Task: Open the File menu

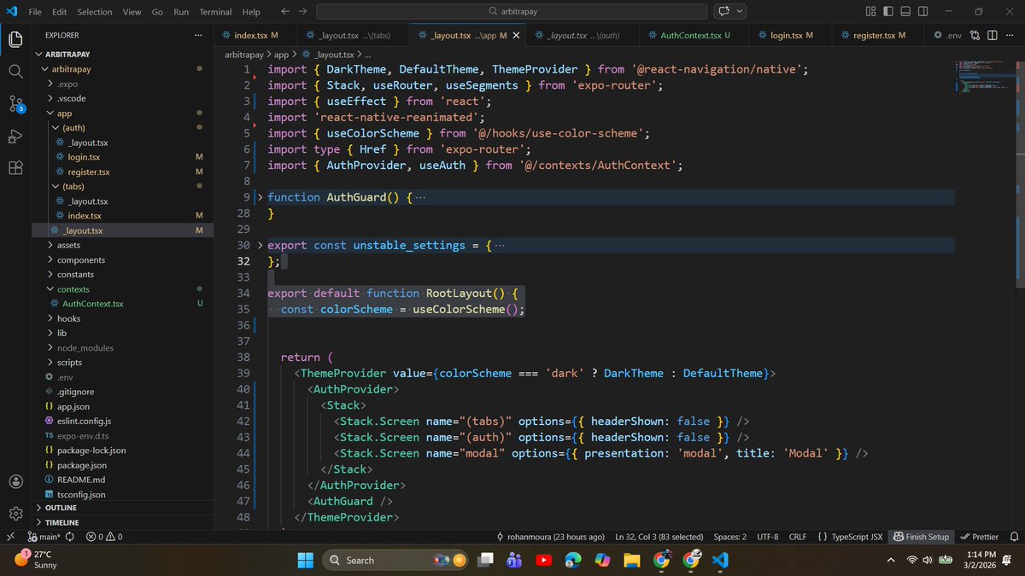Action: (x=35, y=12)
